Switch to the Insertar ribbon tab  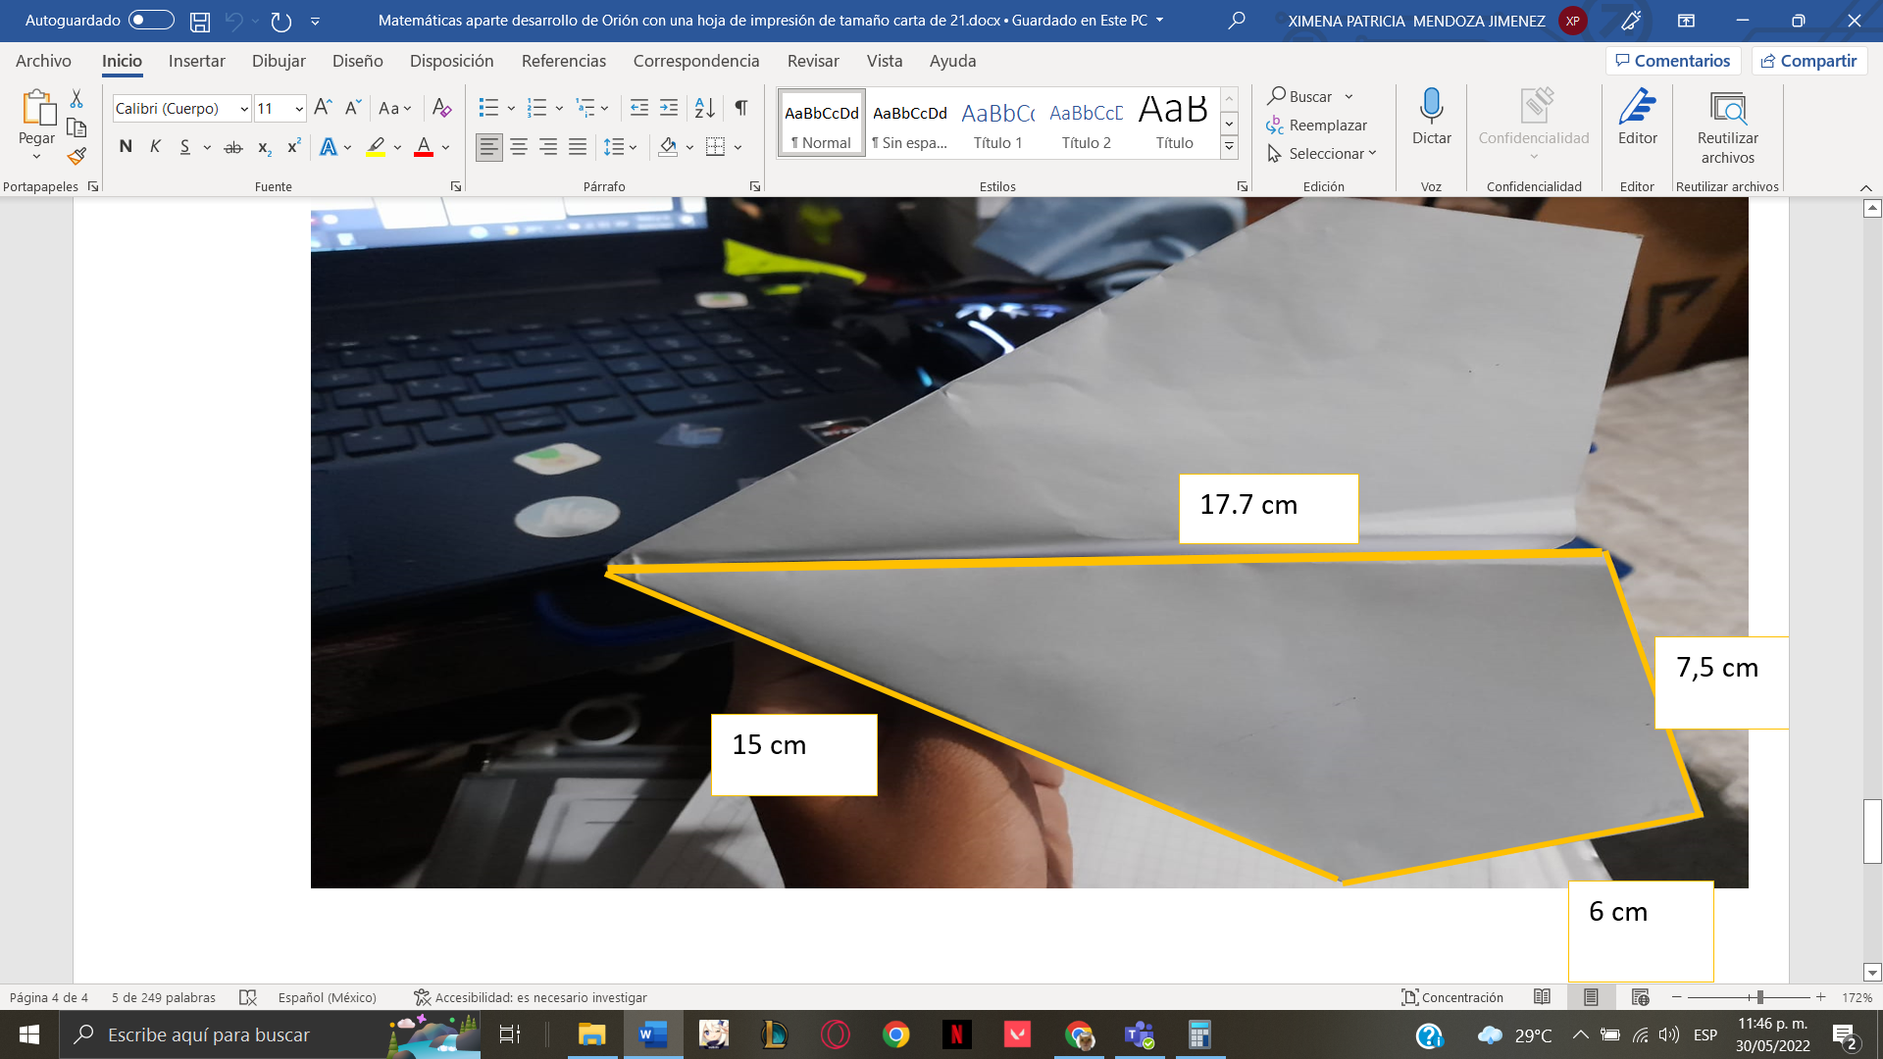196,61
